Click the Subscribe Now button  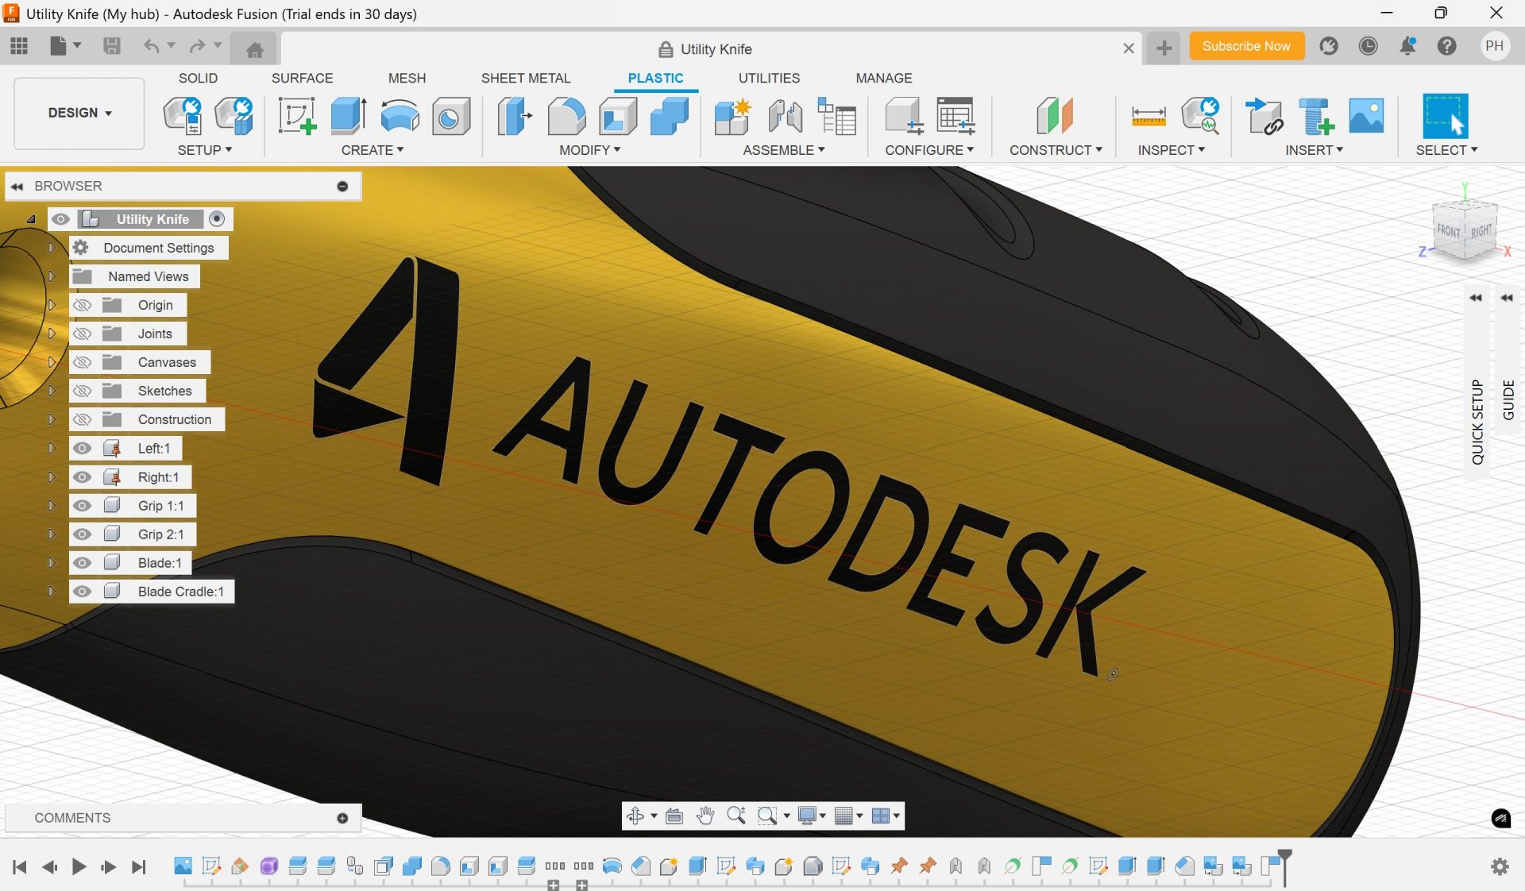[1246, 46]
